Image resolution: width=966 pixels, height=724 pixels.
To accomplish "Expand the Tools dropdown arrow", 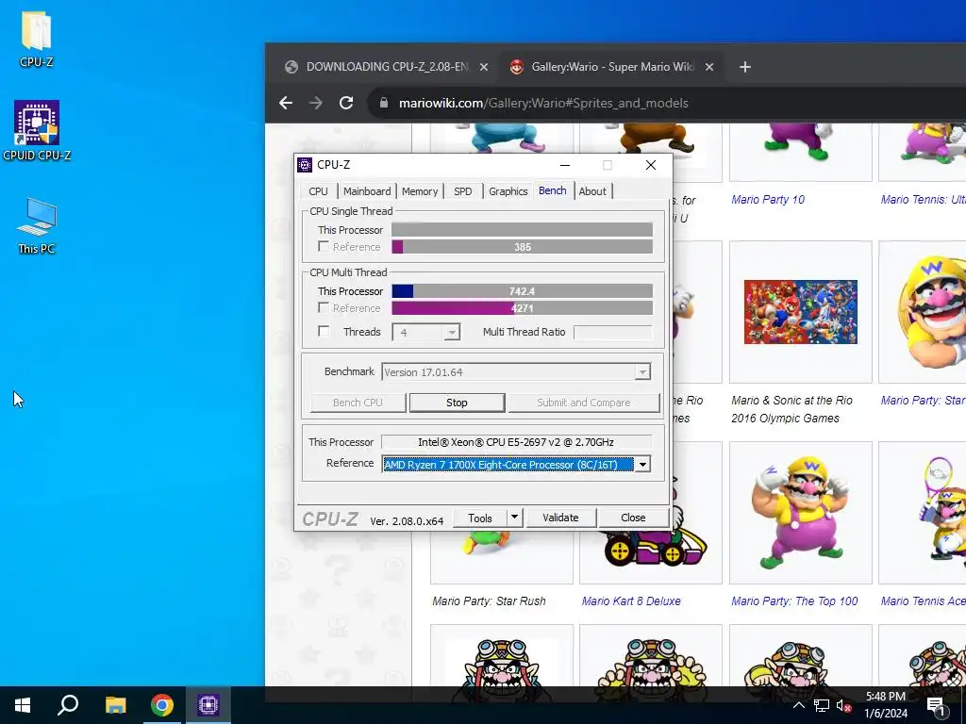I will point(514,518).
